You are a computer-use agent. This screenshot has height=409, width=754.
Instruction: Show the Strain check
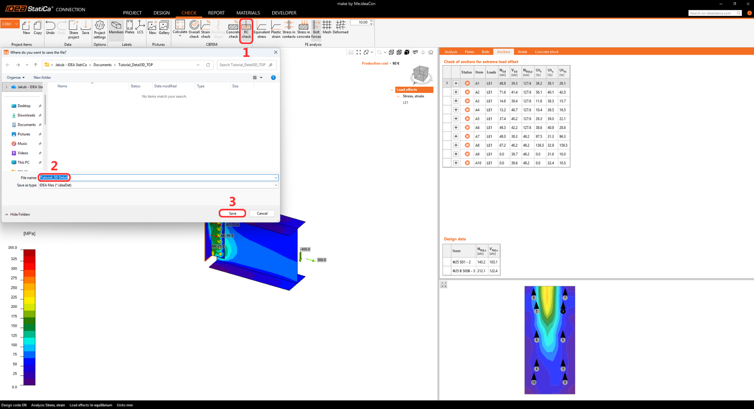[x=206, y=30]
